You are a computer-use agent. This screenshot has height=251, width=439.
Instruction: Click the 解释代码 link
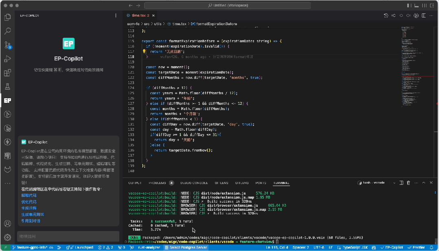tap(29, 196)
